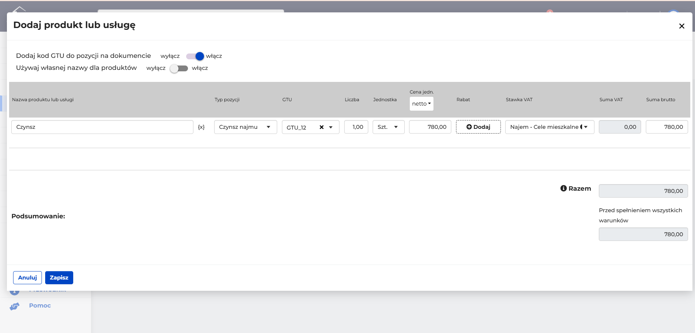Image resolution: width=695 pixels, height=333 pixels.
Task: Close the Dodaj produkt lub usługę dialog
Action: 682,26
